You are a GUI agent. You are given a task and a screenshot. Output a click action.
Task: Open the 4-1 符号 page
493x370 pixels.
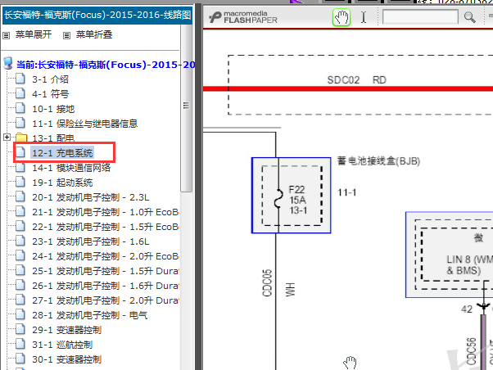coord(50,94)
